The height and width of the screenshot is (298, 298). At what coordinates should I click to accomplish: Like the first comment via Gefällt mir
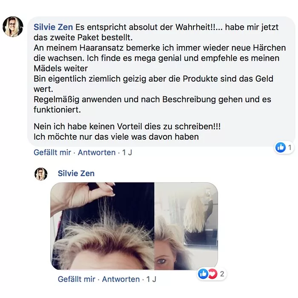coord(52,152)
